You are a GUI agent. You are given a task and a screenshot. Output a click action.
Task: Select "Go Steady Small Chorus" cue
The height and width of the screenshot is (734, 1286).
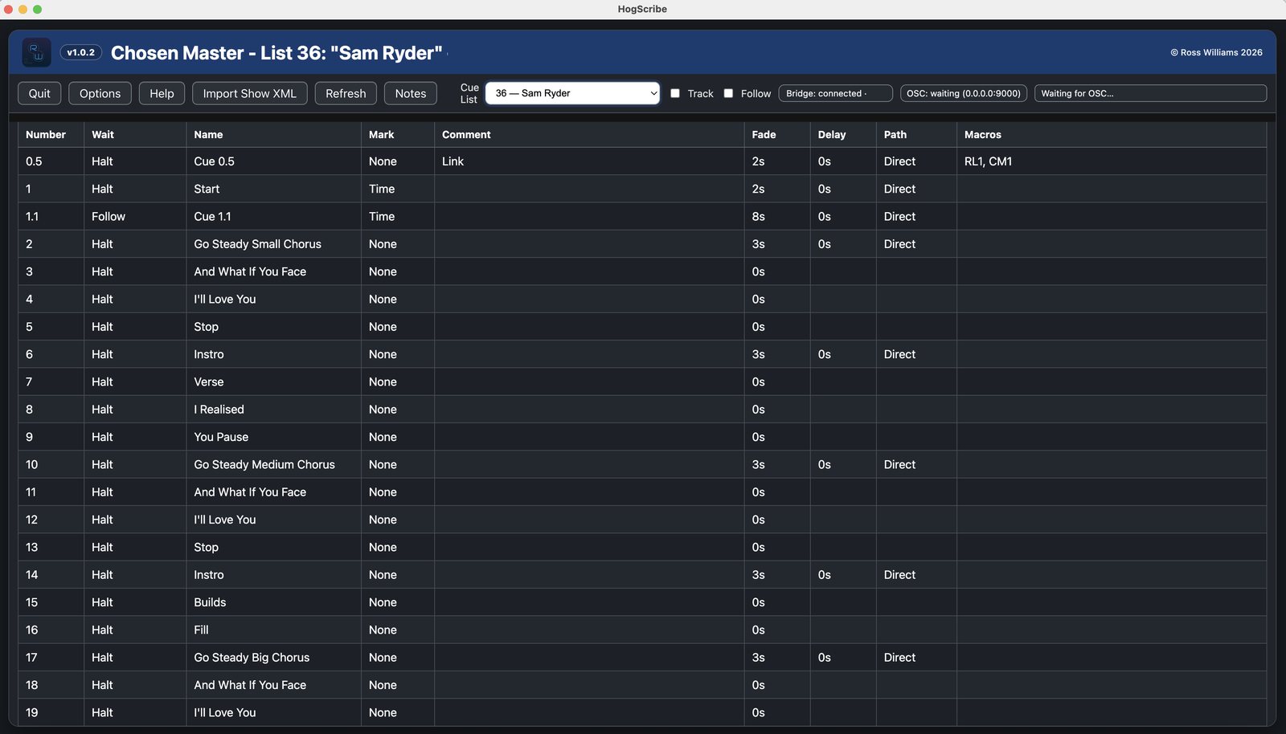(257, 244)
